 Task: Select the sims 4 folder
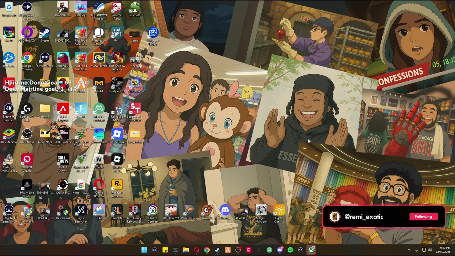(x=45, y=111)
